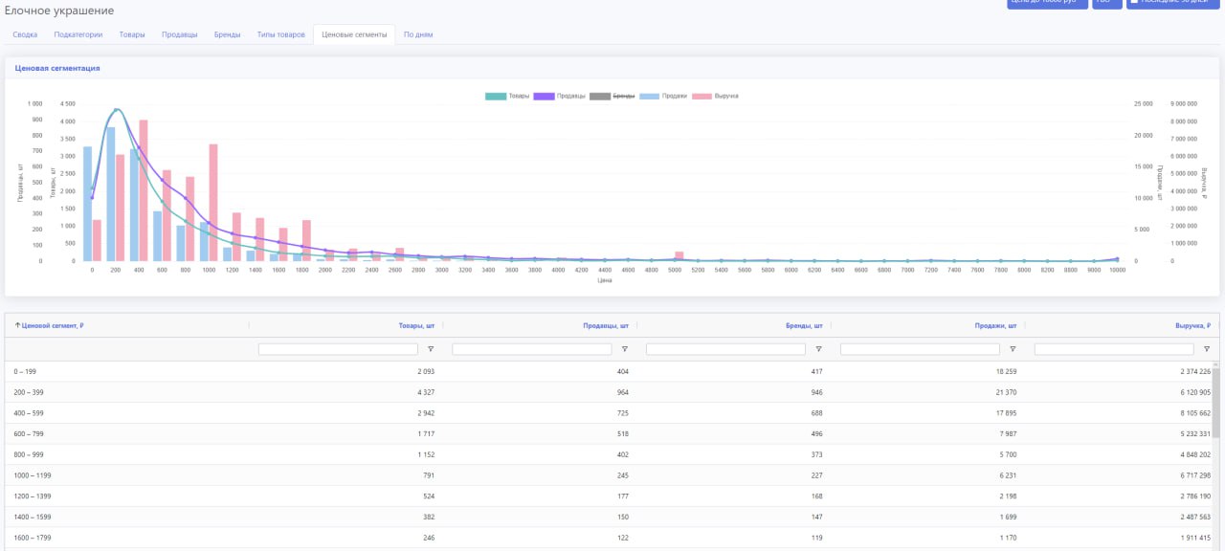Screen dimensions: 1225x551
Task: Open the filter icon for Товары column
Action: pos(431,349)
